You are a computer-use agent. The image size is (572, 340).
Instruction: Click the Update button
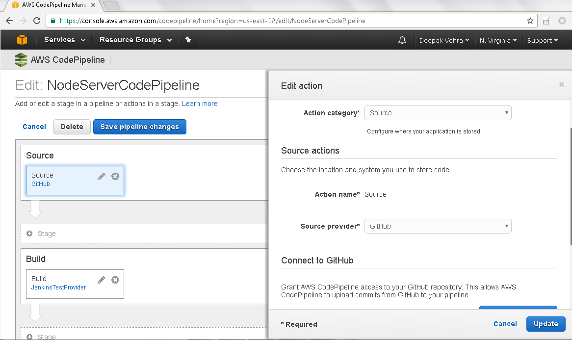click(x=546, y=324)
